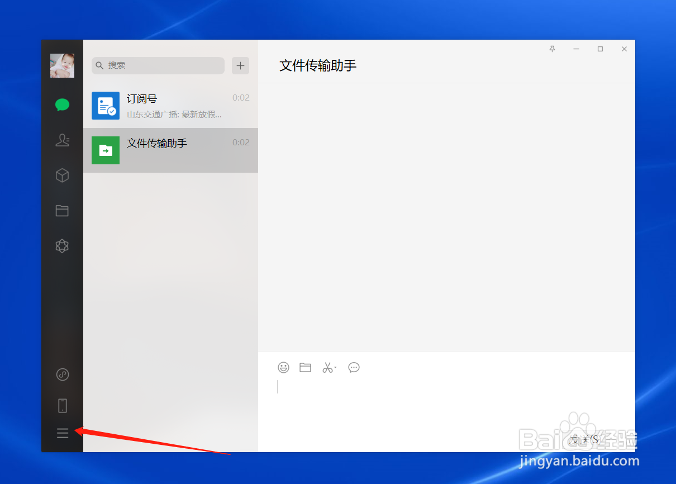Click the send button at bottom right
The image size is (676, 484).
coord(584,440)
